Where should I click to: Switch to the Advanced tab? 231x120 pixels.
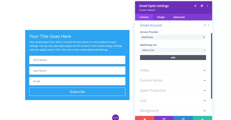click(x=179, y=17)
